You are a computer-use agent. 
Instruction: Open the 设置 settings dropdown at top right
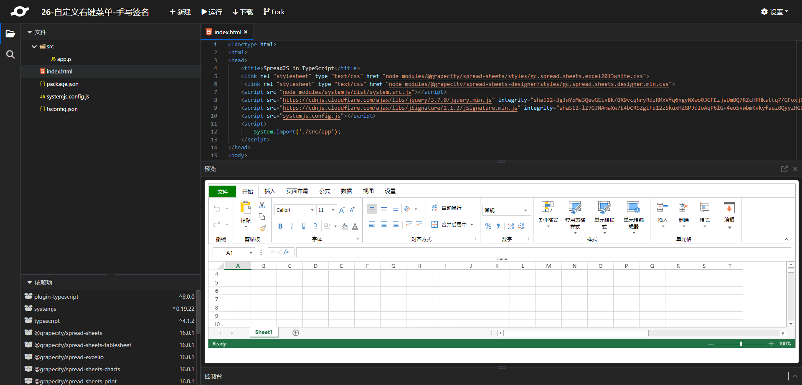tap(774, 12)
